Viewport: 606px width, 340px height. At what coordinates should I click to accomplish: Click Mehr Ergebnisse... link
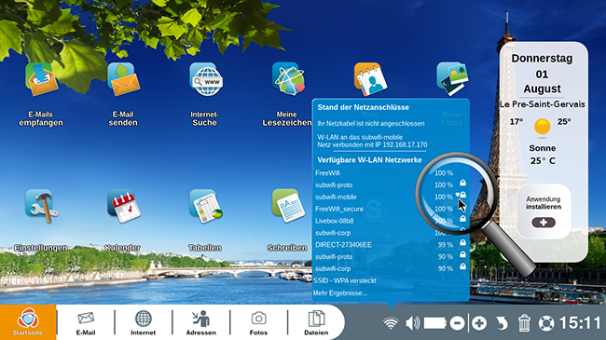tap(340, 292)
